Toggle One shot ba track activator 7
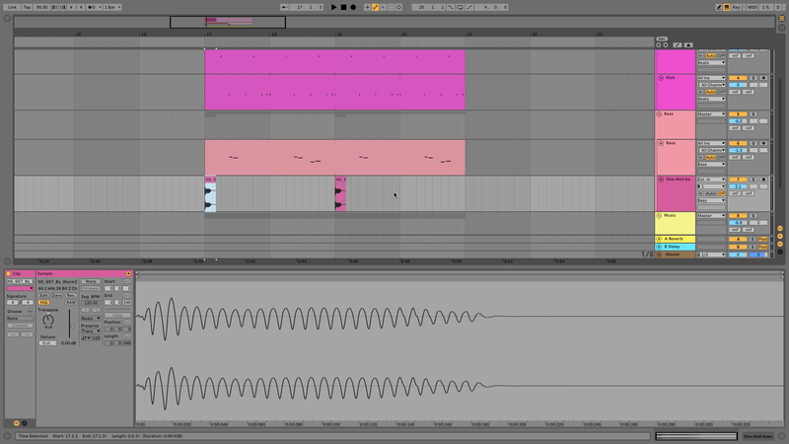The image size is (789, 444). coord(738,180)
